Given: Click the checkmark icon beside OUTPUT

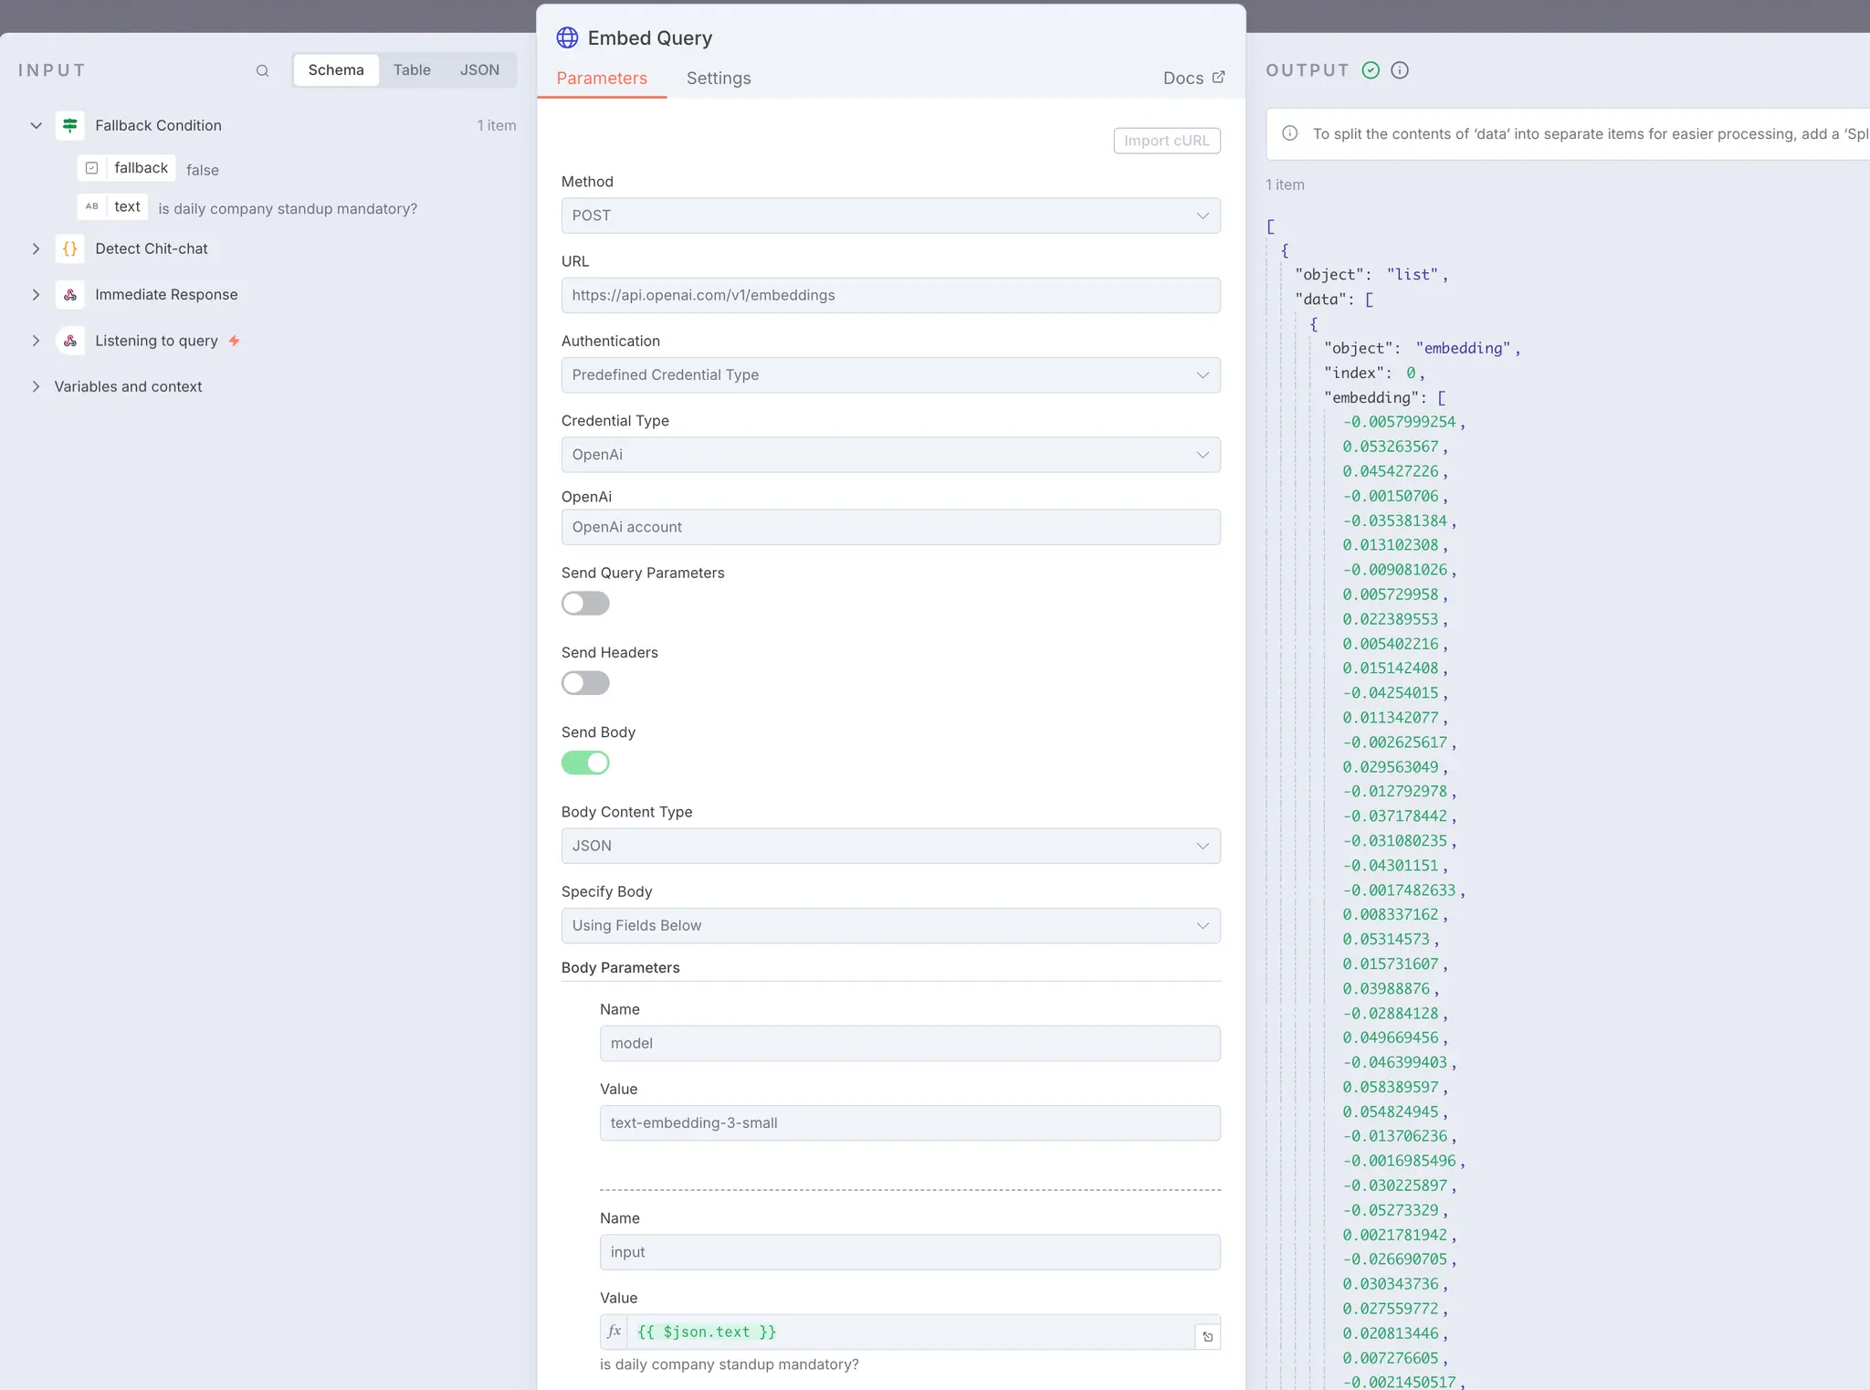Looking at the screenshot, I should click(x=1370, y=69).
